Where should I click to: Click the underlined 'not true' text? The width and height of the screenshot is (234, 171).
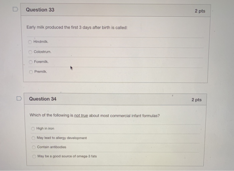click(x=81, y=115)
